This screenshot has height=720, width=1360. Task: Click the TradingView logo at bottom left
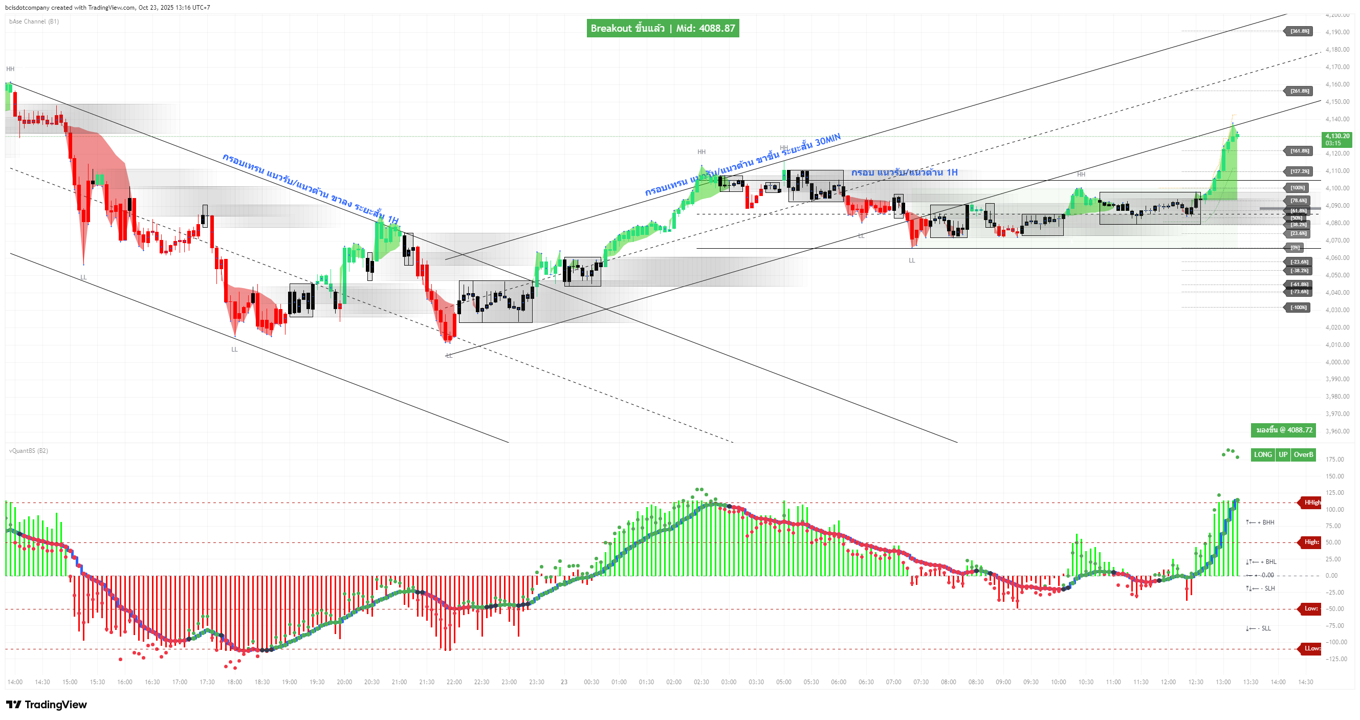coord(47,704)
